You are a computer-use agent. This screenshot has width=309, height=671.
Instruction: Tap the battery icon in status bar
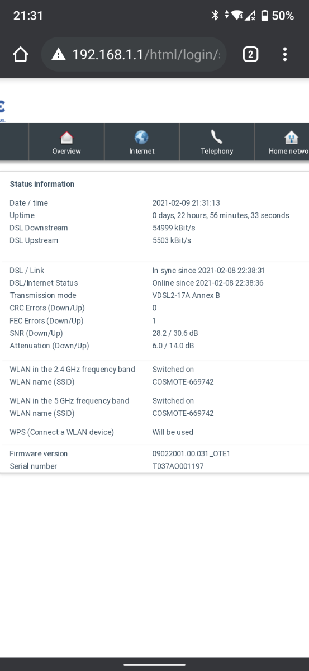265,16
